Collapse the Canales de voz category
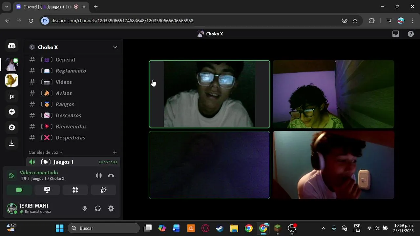 45,152
